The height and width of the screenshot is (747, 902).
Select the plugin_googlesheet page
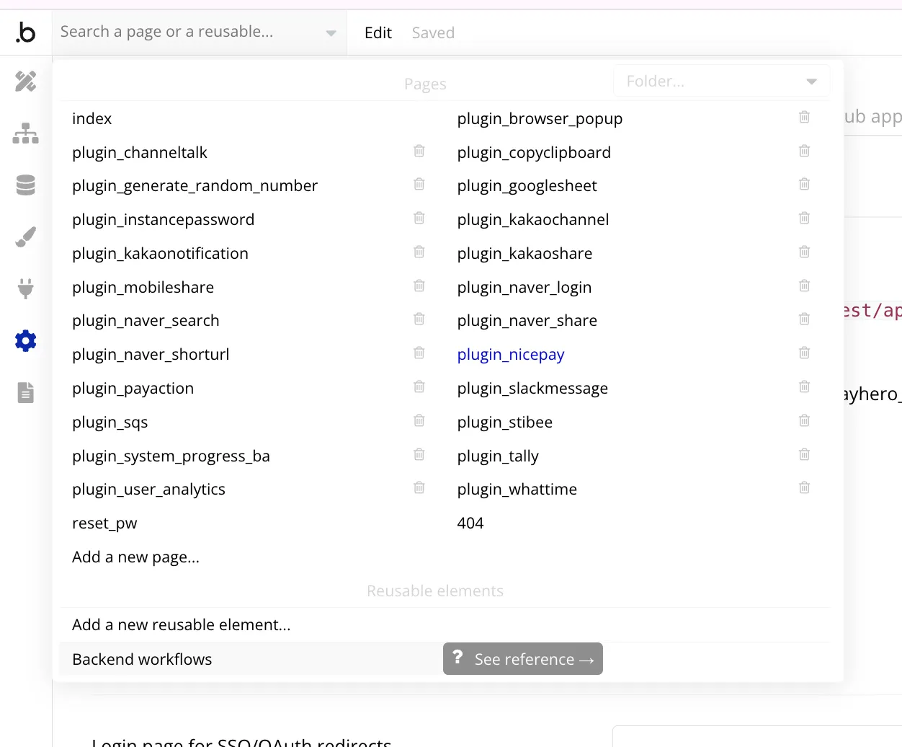click(527, 186)
